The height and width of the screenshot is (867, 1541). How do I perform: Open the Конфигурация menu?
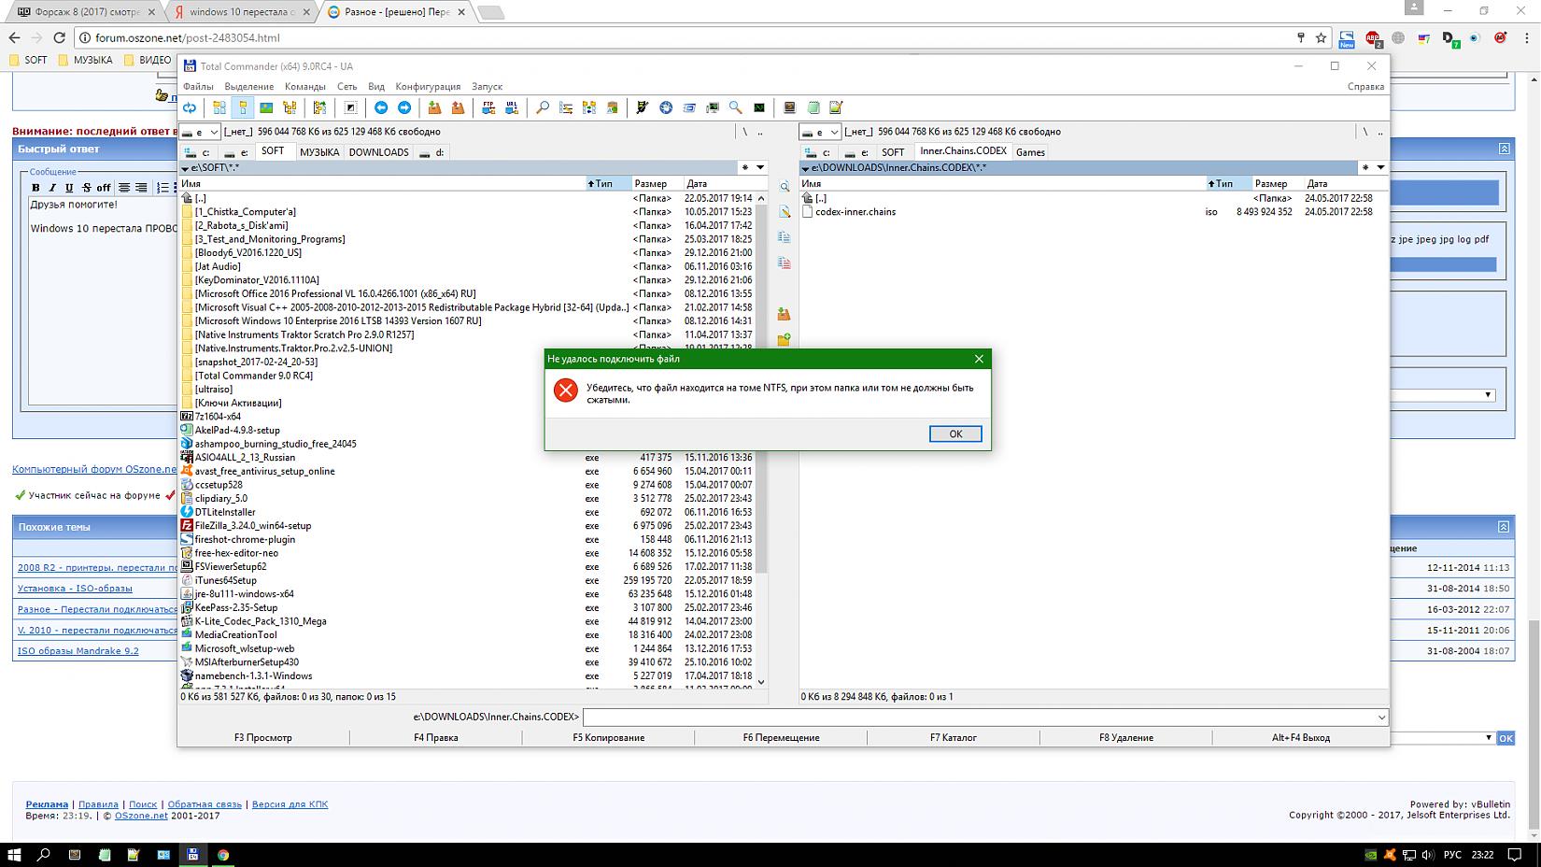pyautogui.click(x=428, y=87)
